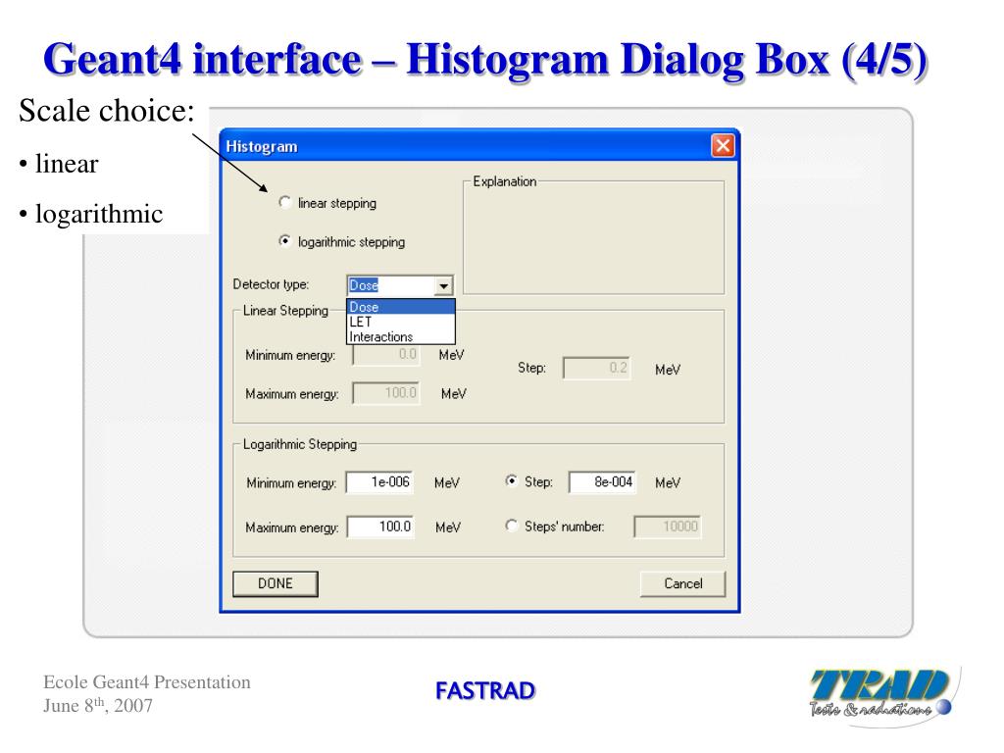Close the Histogram dialog with the X
The height and width of the screenshot is (753, 1004).
(723, 145)
